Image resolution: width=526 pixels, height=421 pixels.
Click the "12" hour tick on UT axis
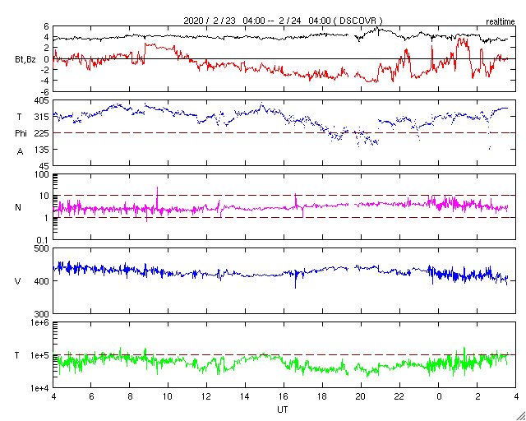coord(206,396)
